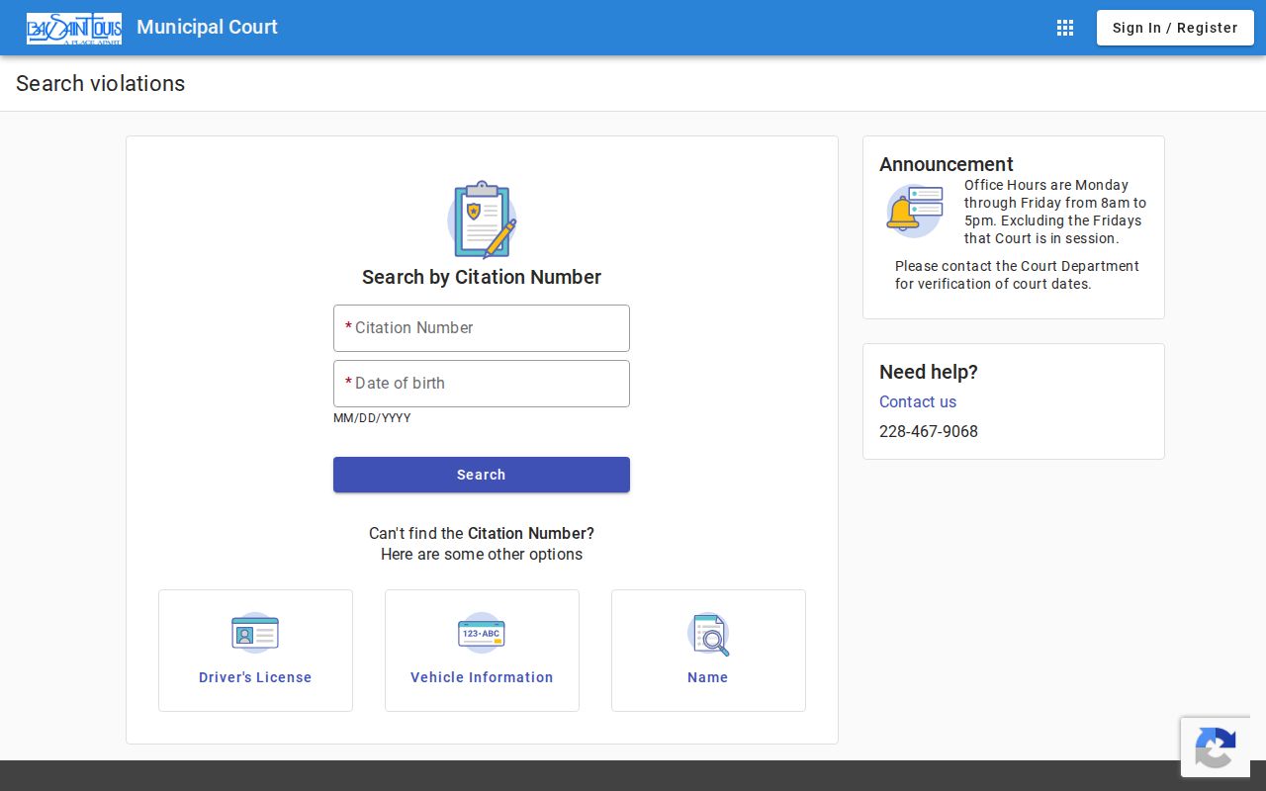
Task: Click the MM/DD/YYYY format hint
Action: coord(372,418)
